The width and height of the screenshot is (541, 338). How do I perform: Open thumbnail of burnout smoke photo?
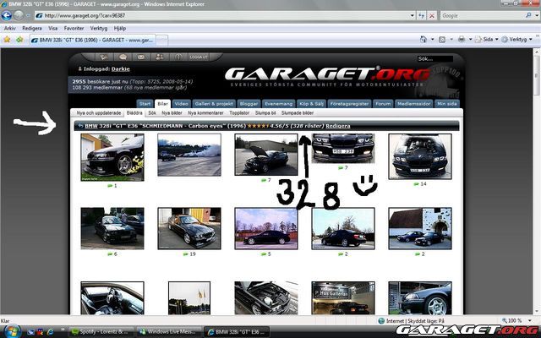point(189,155)
